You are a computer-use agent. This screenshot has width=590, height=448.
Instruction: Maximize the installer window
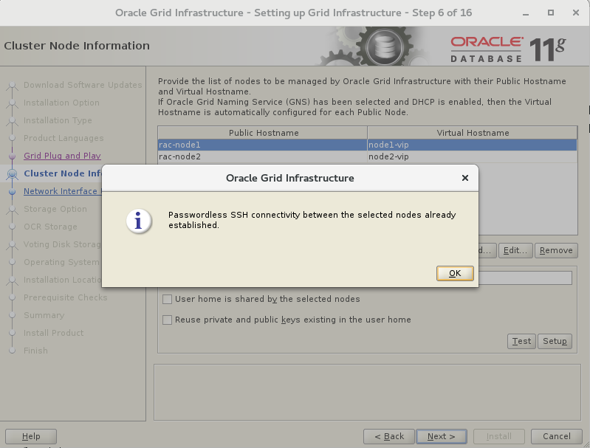550,13
